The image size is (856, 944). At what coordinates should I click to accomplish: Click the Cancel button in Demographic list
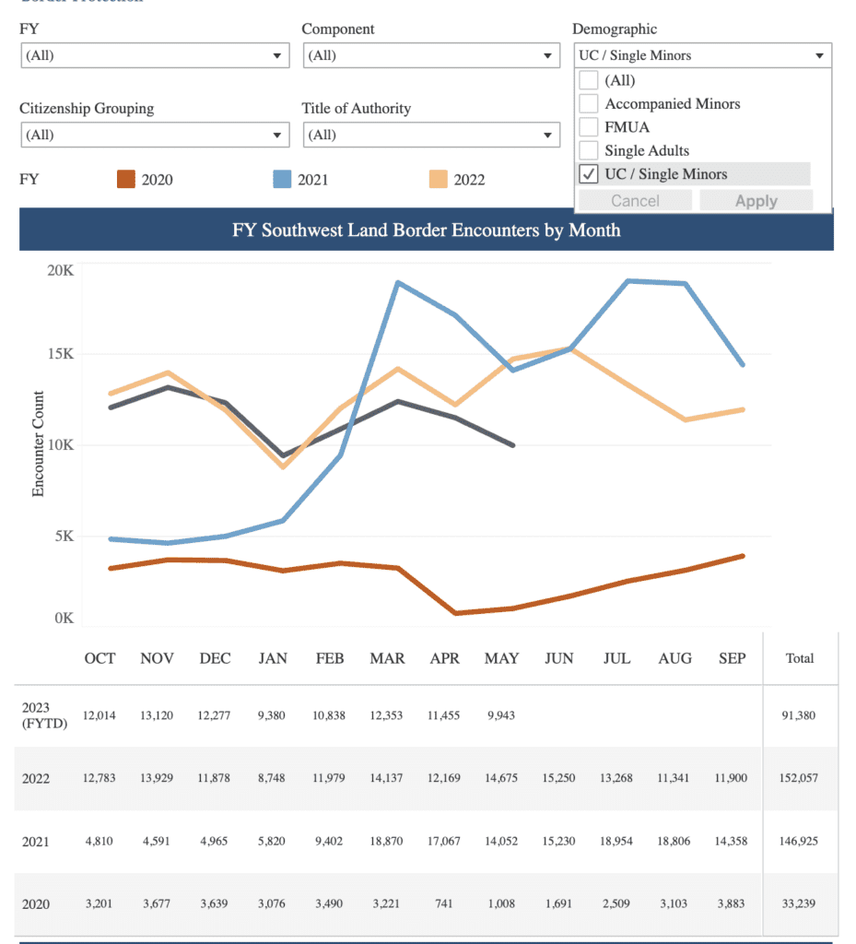coord(635,201)
